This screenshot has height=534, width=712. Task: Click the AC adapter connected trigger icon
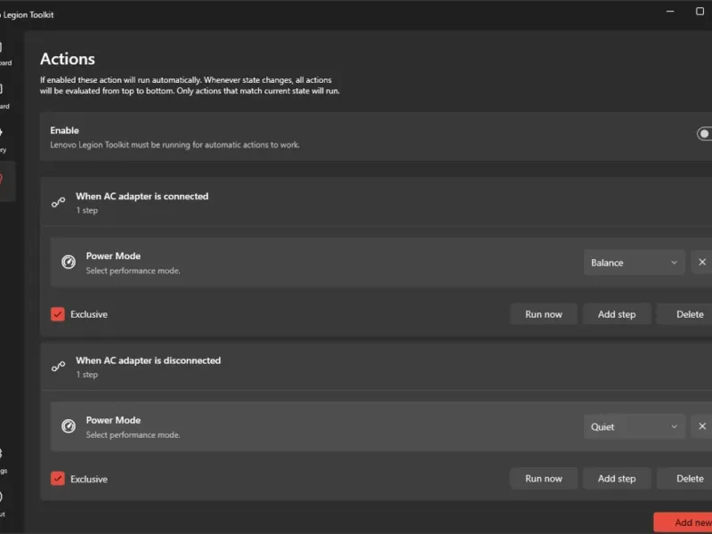(59, 203)
